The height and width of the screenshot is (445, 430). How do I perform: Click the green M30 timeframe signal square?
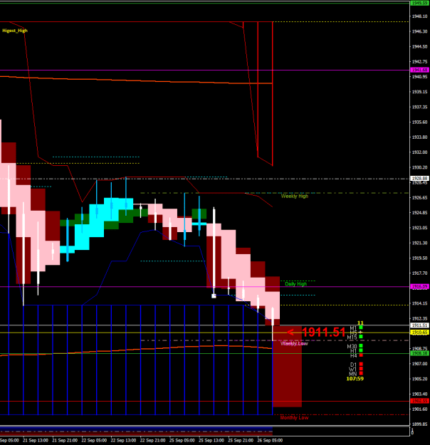[361, 346]
